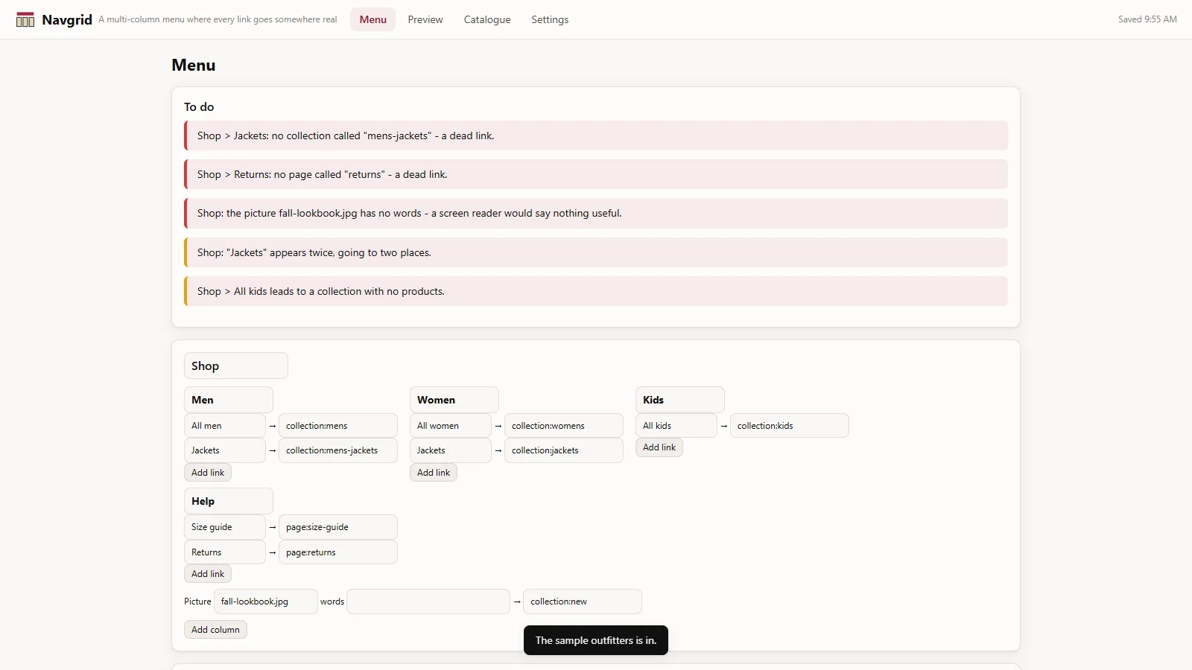Click the "Size guide" label field

tap(224, 527)
